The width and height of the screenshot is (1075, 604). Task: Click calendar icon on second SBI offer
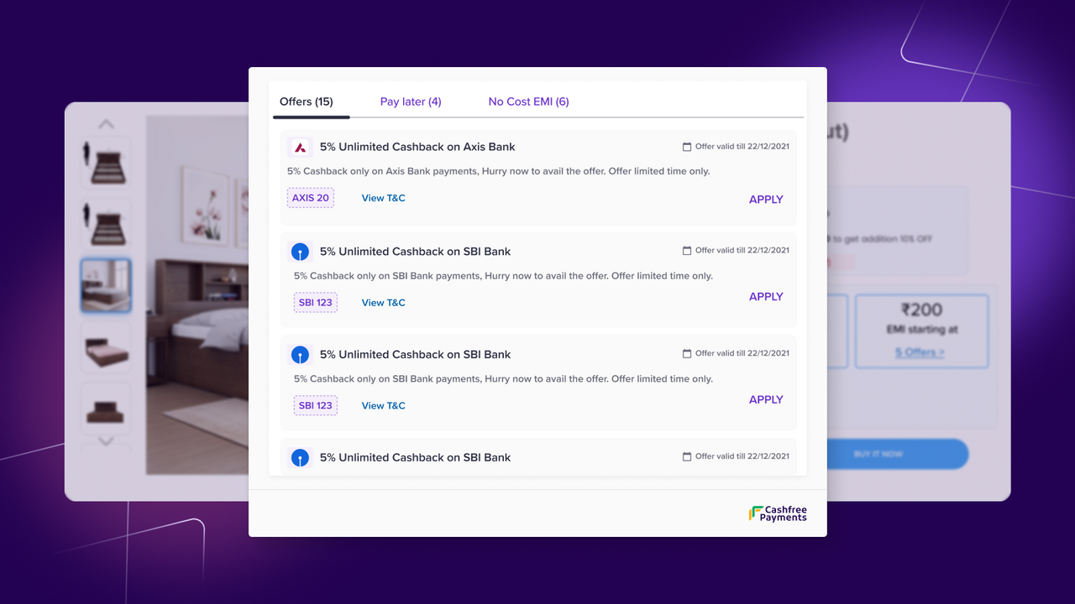(x=687, y=353)
